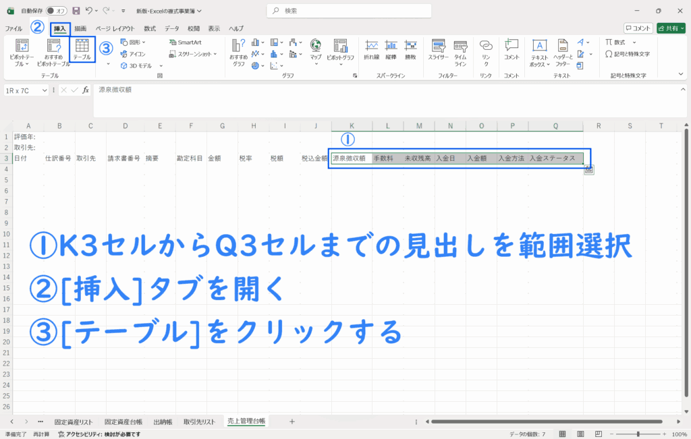Screen dimensions: 691x439
Task: Switch to 取引先リスト sheet tab
Action: pyautogui.click(x=199, y=421)
